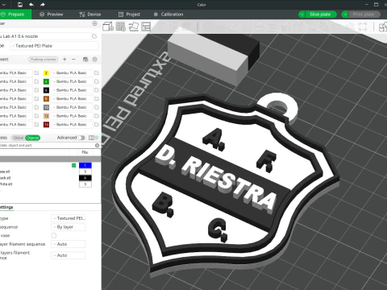Open filament 2 Bambu PLA Basic dropdown
This screenshot has width=387, height=290.
click(72, 72)
